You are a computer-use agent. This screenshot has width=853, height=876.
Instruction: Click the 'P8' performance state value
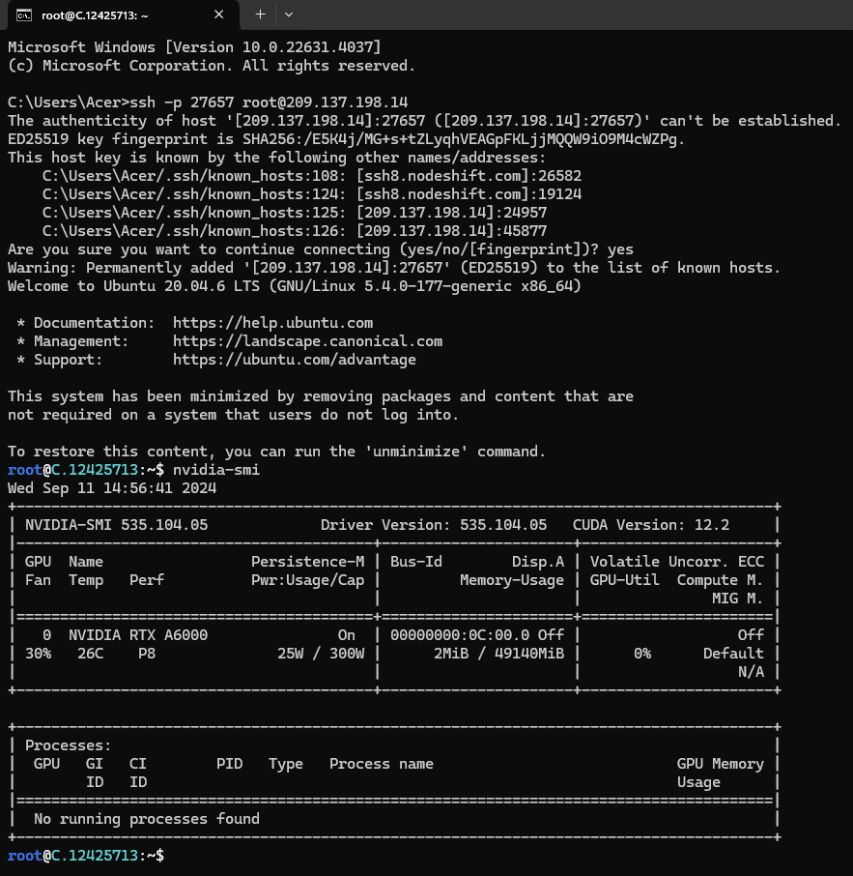[147, 654]
